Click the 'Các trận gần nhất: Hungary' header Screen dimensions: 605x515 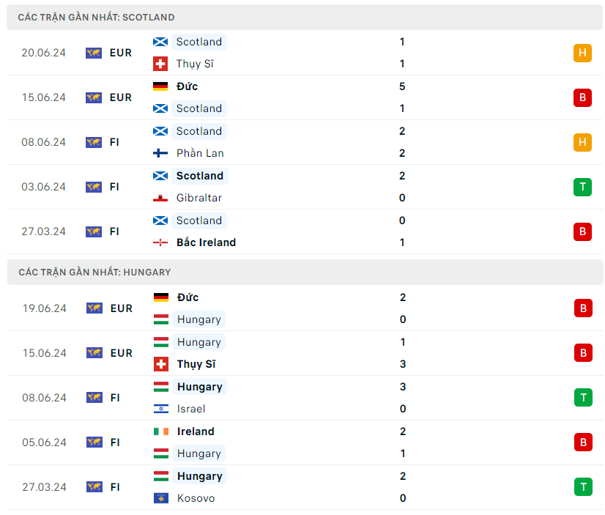[x=94, y=272]
